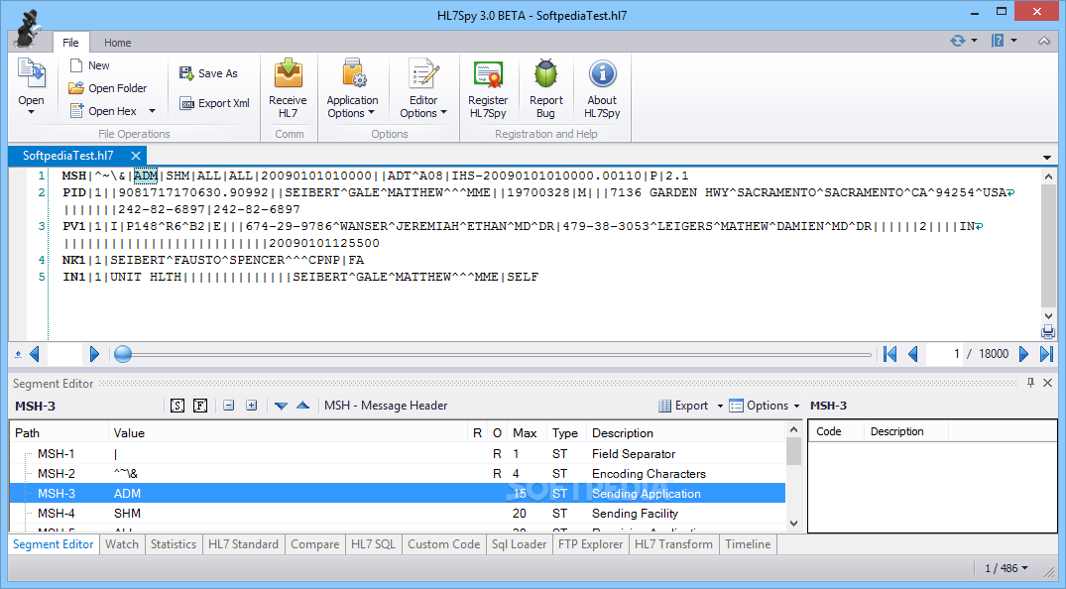Expand the Open Hex dropdown arrow
Screen dimensions: 1066x589
pyautogui.click(x=153, y=111)
